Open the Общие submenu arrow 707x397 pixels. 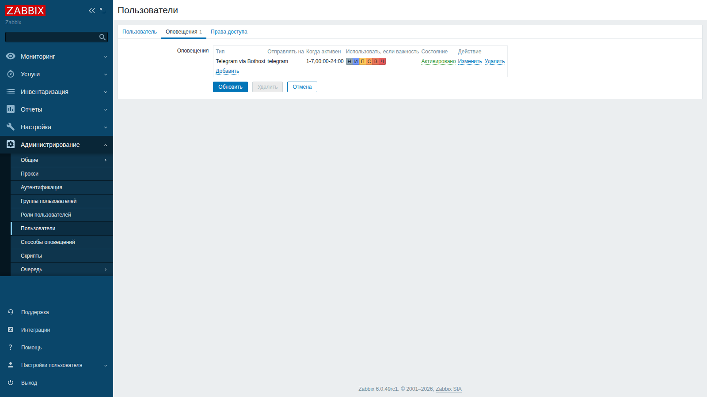(x=106, y=160)
